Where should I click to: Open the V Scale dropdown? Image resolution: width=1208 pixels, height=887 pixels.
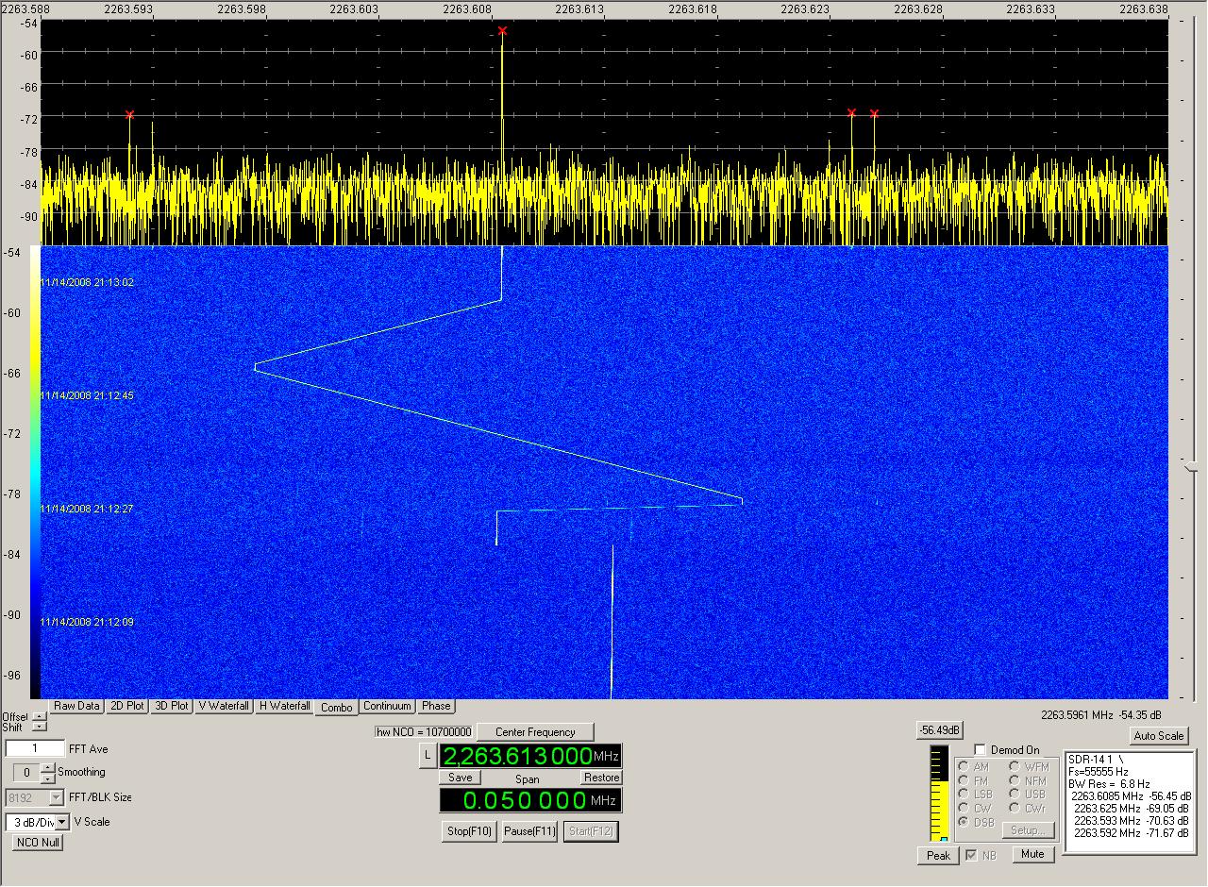[62, 822]
